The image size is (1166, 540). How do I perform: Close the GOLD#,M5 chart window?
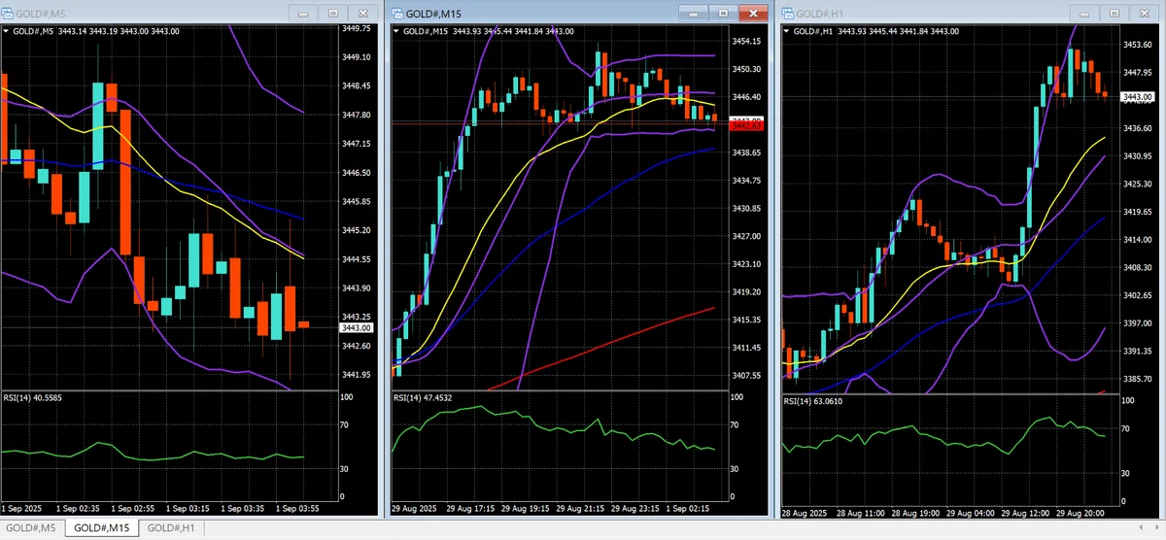pos(363,14)
